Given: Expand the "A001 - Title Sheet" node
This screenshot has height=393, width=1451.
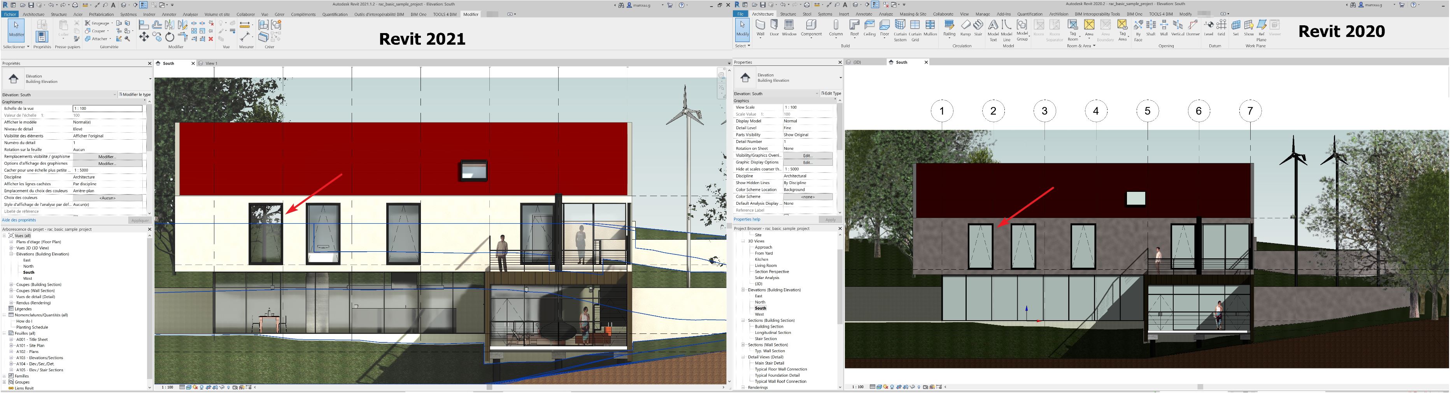Looking at the screenshot, I should 11,340.
